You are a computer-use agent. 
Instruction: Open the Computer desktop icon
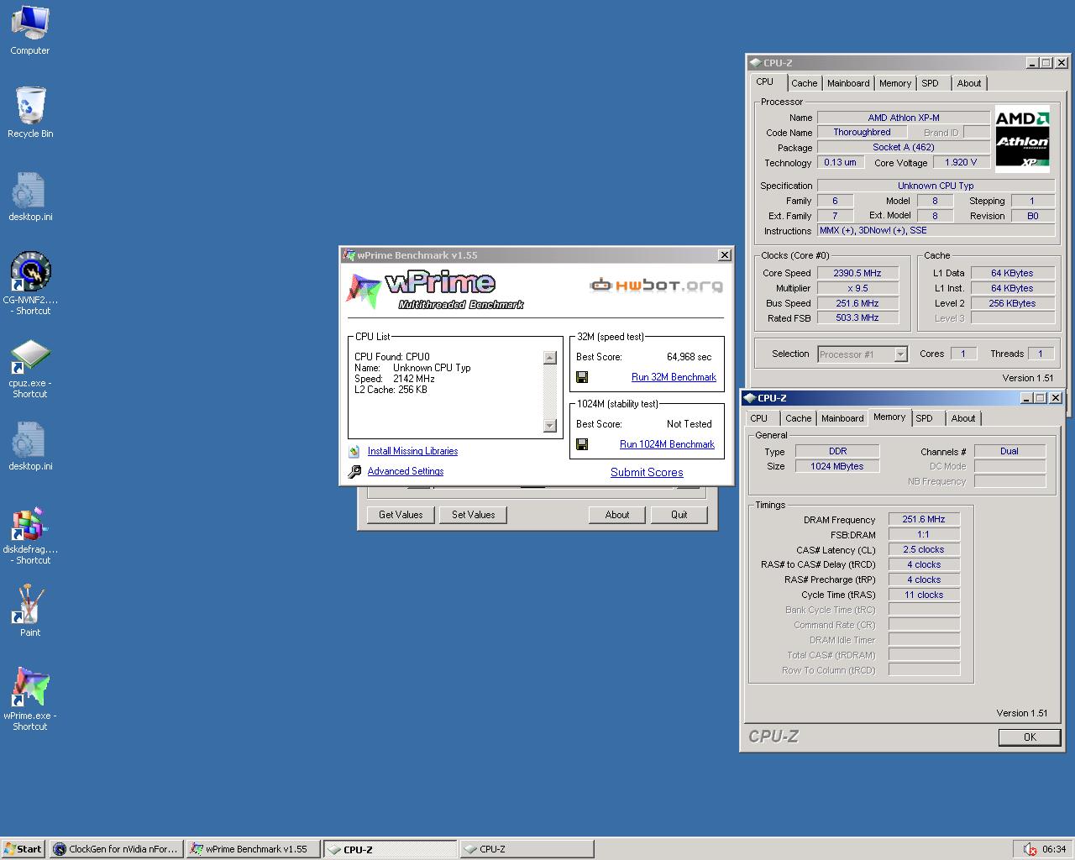(29, 30)
